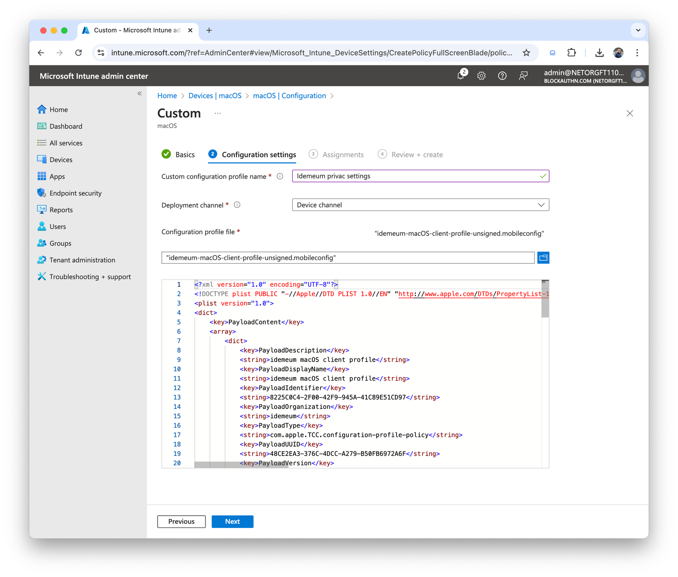Click the Previous button
Image resolution: width=678 pixels, height=577 pixels.
coord(181,522)
